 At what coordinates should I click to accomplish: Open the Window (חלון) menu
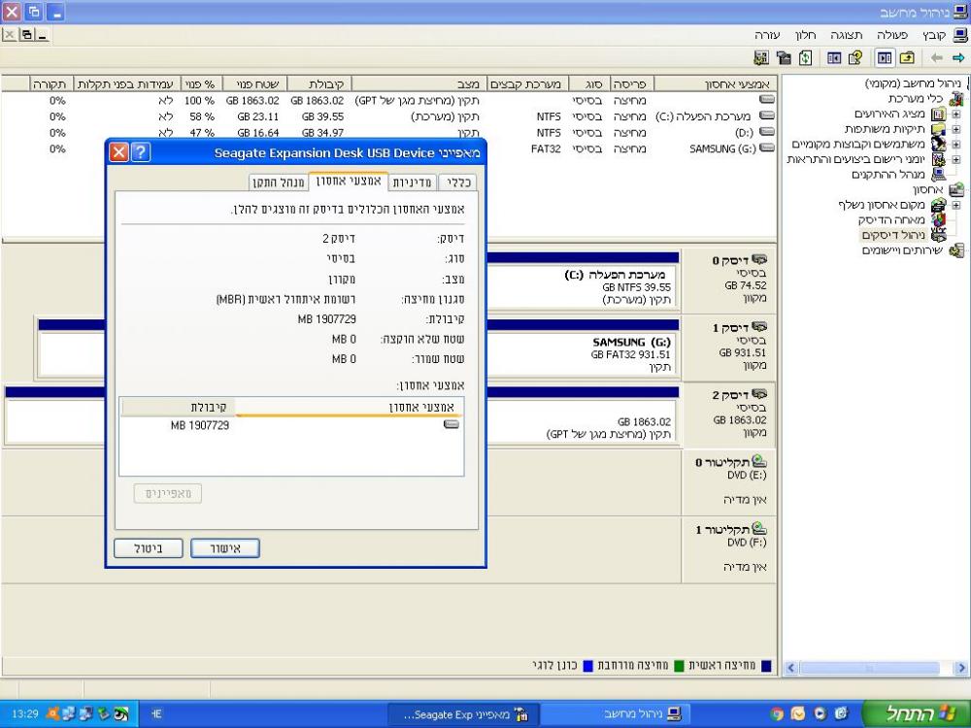[805, 35]
